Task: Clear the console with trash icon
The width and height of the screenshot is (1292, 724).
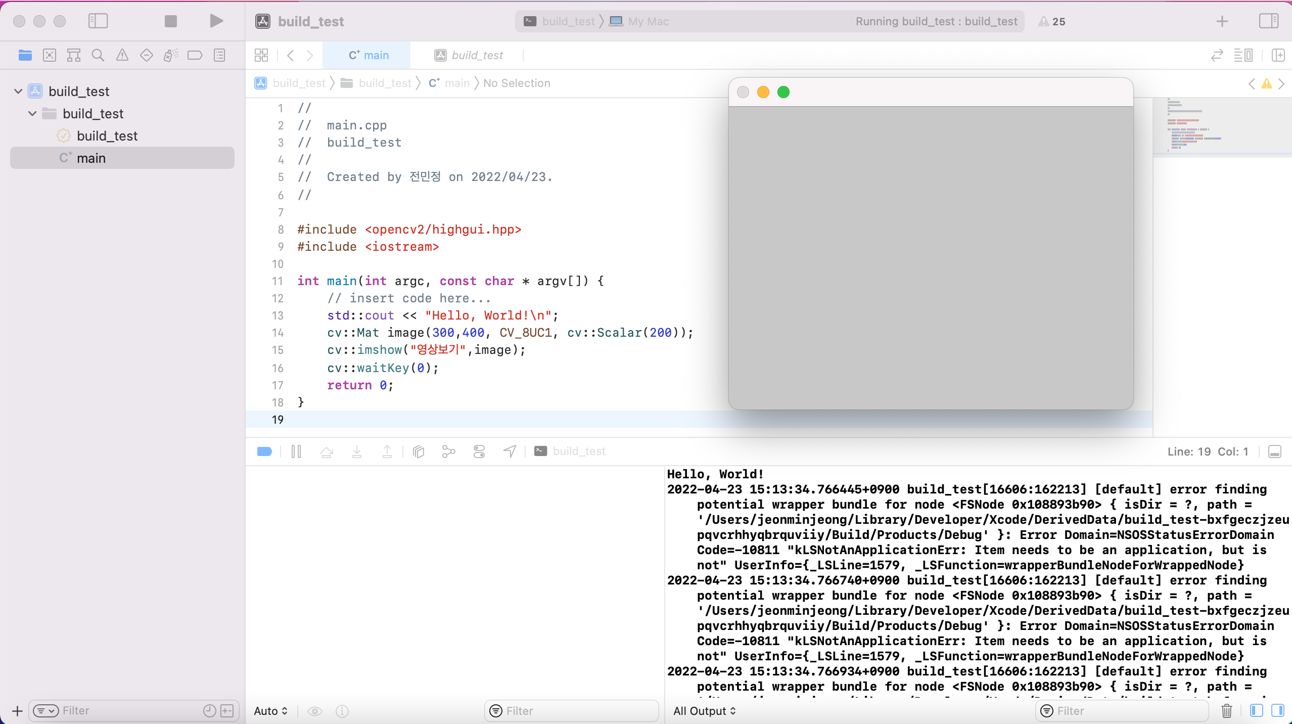Action: tap(1227, 711)
